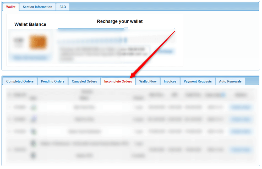The image size is (262, 169).
Task: Switch to the Section Information tab
Action: (x=37, y=7)
